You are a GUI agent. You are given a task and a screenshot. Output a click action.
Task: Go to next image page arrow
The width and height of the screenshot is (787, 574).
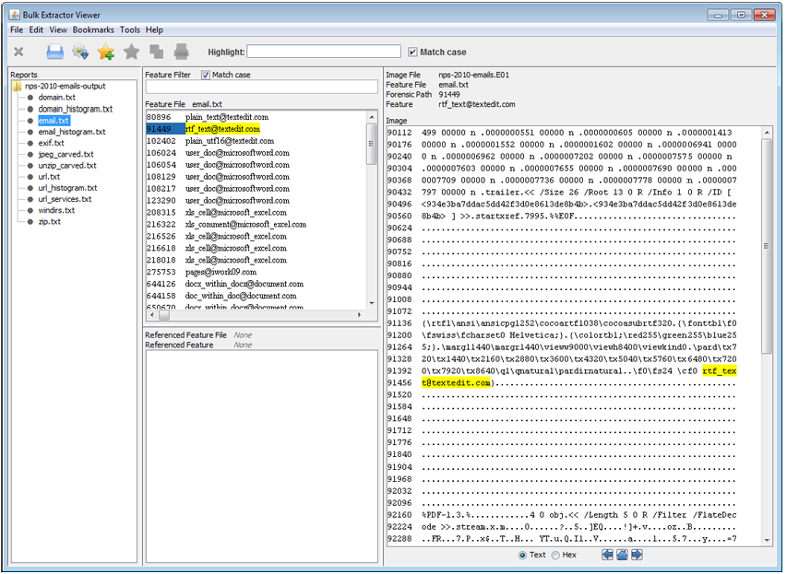637,555
